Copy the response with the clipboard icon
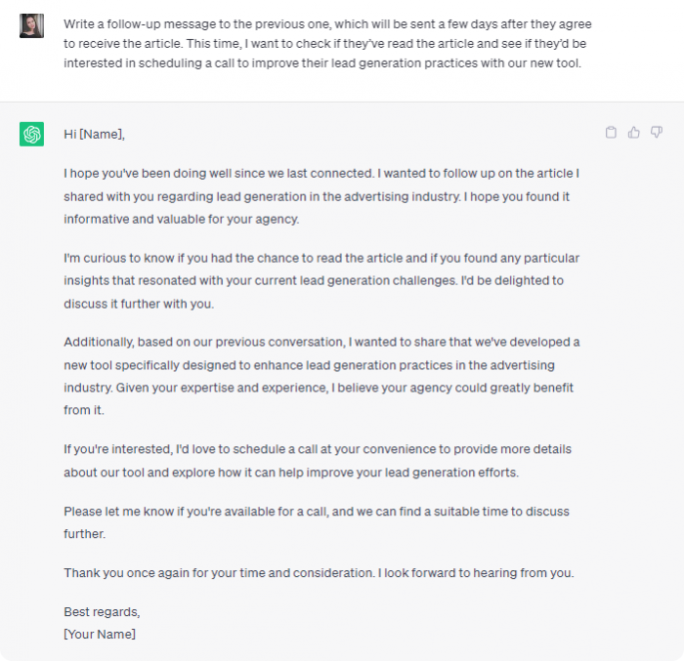The height and width of the screenshot is (661, 684). pos(611,132)
